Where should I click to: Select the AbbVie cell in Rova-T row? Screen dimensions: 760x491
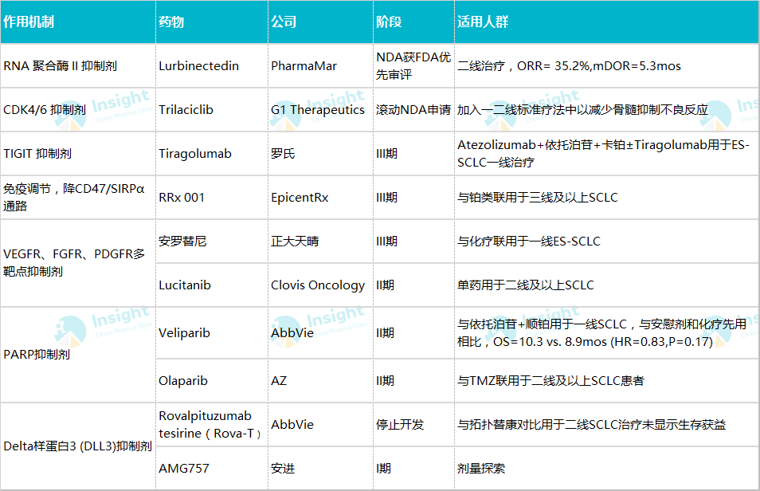click(320, 425)
